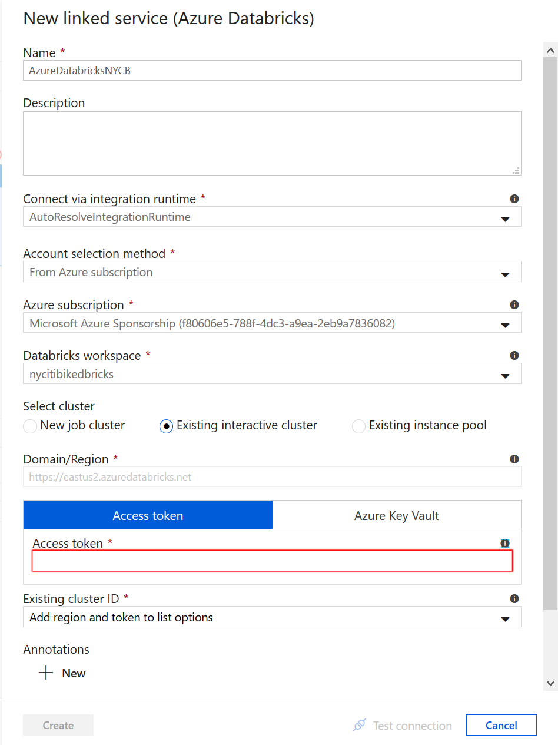Click the info icon beside Connect via integration runtime
This screenshot has height=745, width=558.
[514, 198]
